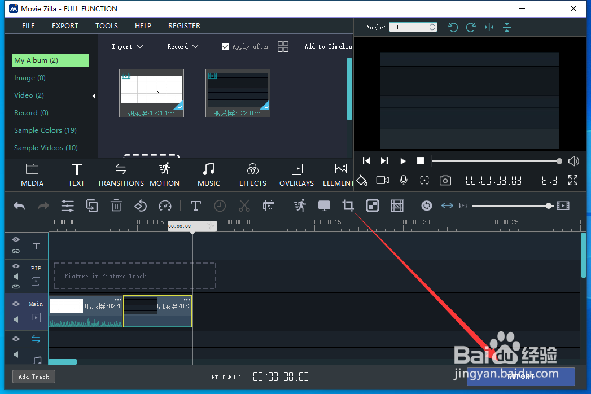The height and width of the screenshot is (394, 591).
Task: Select Sample Colors (19) category
Action: click(x=45, y=130)
